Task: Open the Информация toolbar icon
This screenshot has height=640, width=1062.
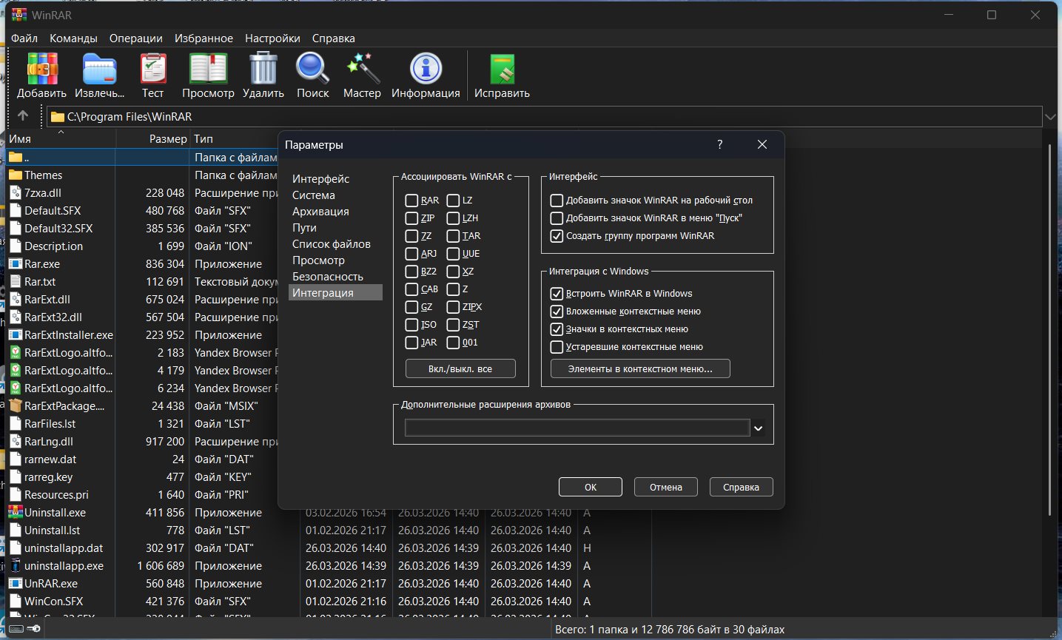Action: [426, 75]
